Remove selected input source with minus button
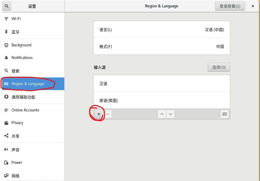Screen dimensions: 260x181 (108, 114)
